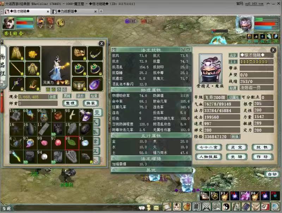Open the computer system icon in bottom toolbar

(x=275, y=207)
